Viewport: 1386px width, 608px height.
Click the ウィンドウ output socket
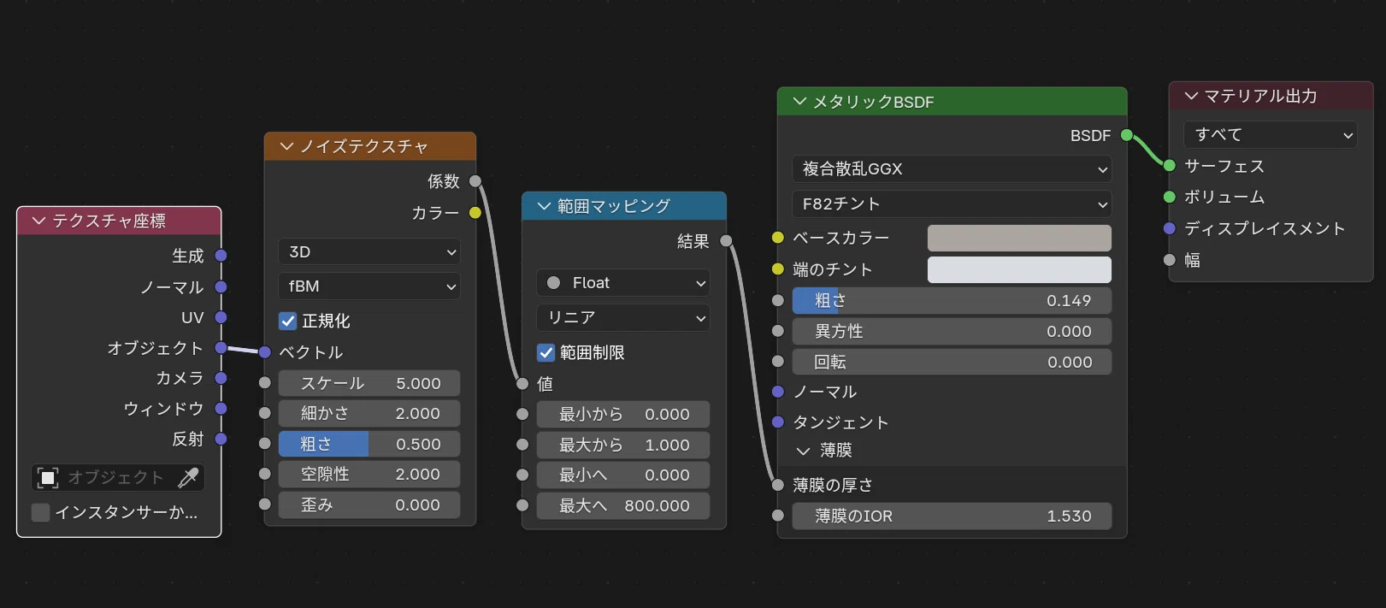pos(221,409)
